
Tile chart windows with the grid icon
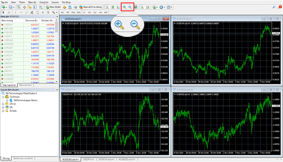pyautogui.click(x=136, y=7)
